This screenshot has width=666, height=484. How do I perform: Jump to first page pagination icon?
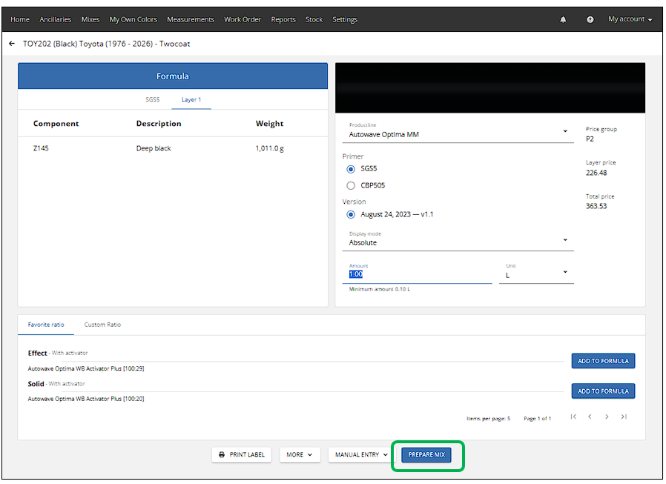[573, 417]
